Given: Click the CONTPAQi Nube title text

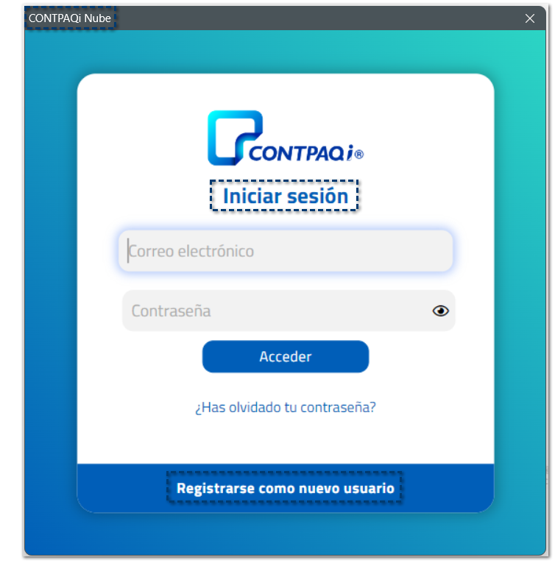Looking at the screenshot, I should (x=70, y=18).
